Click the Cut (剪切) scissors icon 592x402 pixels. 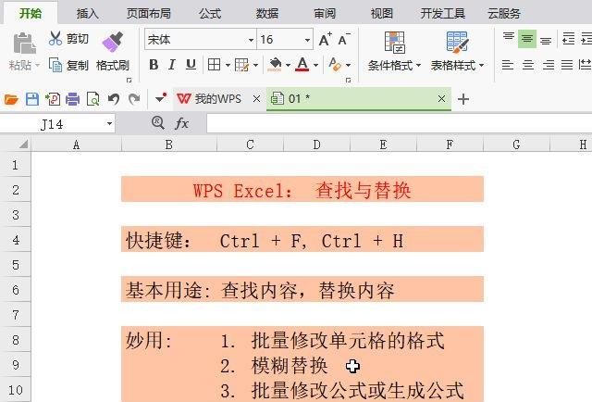[55, 39]
